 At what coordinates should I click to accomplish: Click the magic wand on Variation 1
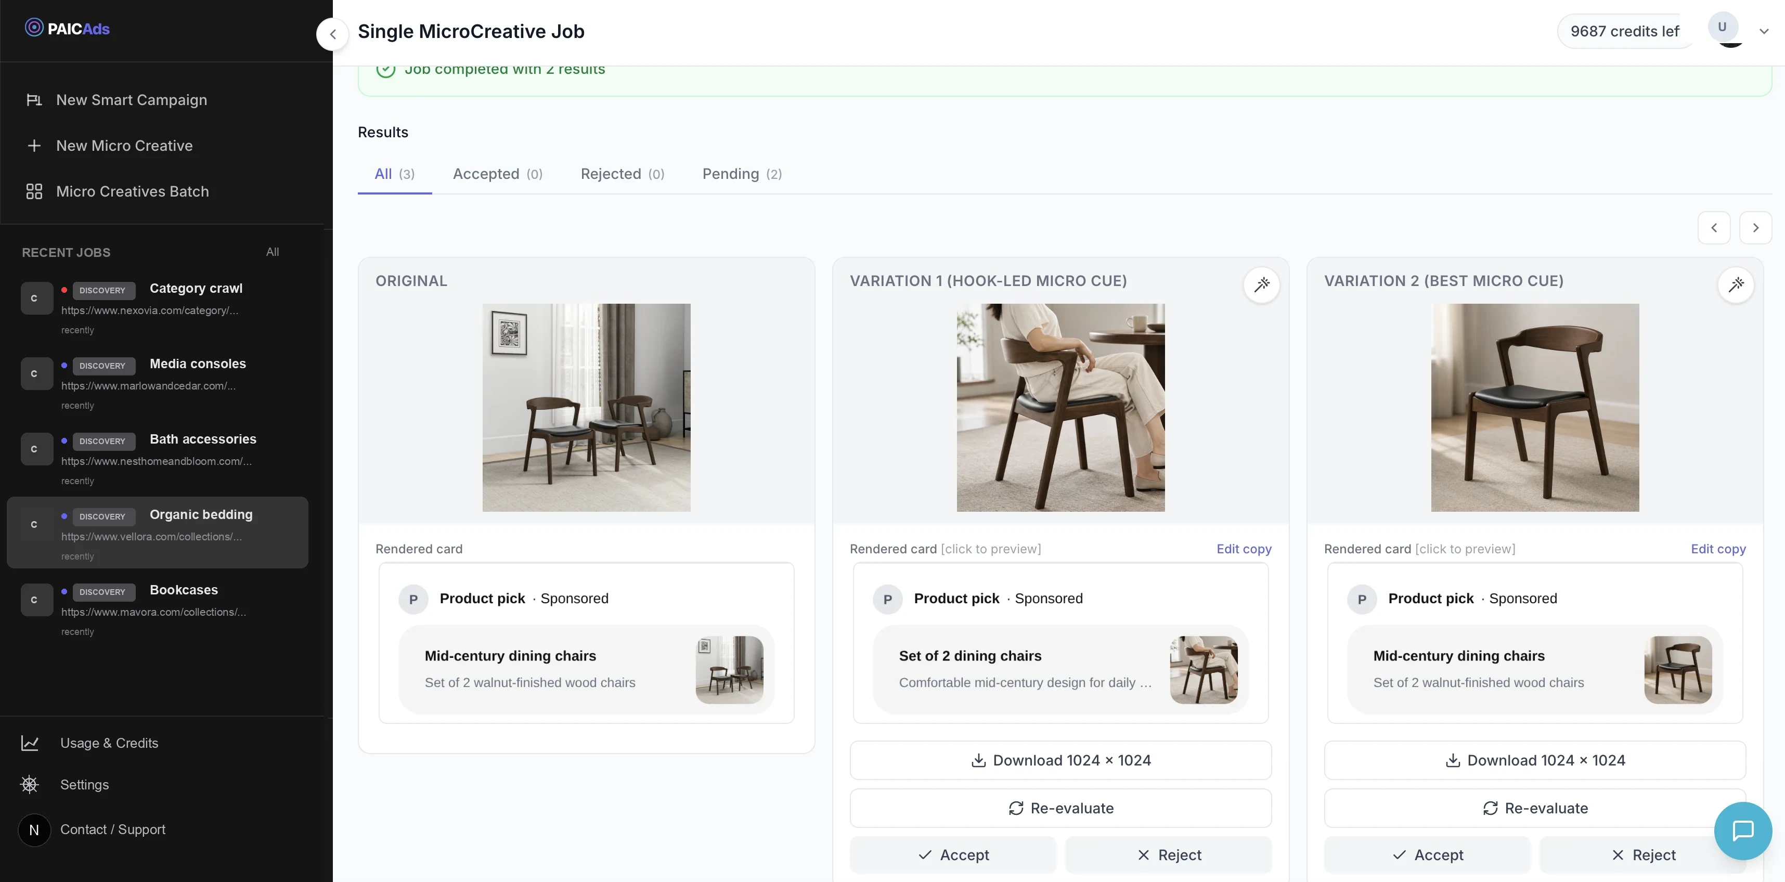[x=1261, y=285]
